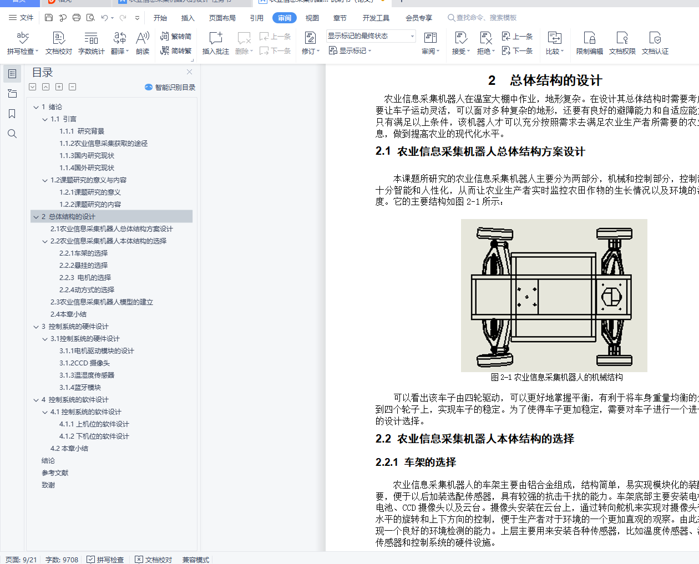The image size is (699, 564).
Task: Switch to the 引用 tab
Action: tap(257, 18)
